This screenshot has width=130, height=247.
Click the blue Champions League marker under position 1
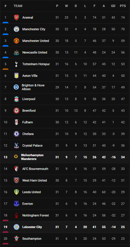[5, 23]
